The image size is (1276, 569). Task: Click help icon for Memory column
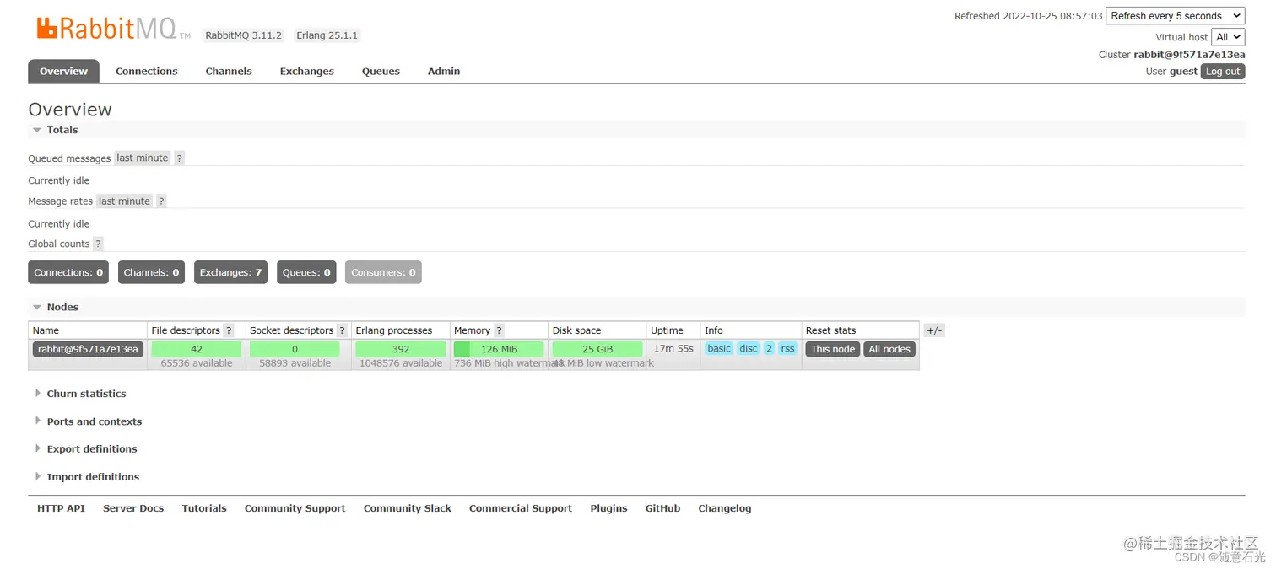[x=499, y=330]
